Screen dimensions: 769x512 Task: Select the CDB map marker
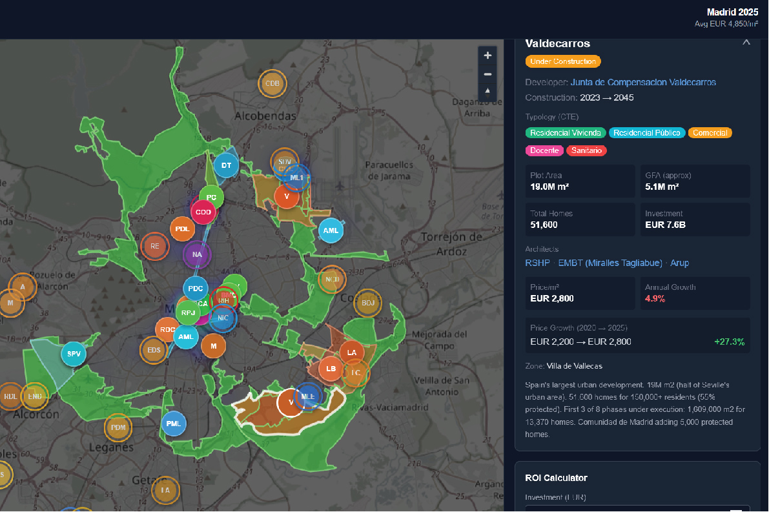(x=272, y=83)
